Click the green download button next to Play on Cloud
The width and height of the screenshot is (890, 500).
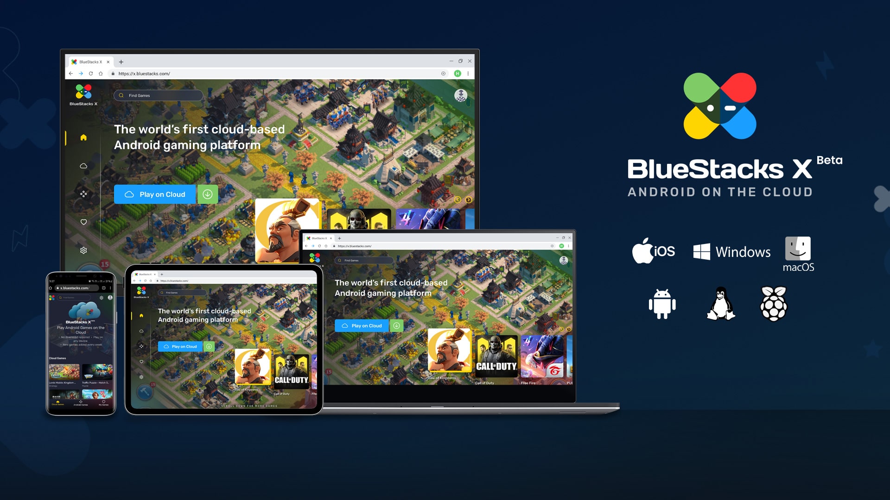pos(207,194)
